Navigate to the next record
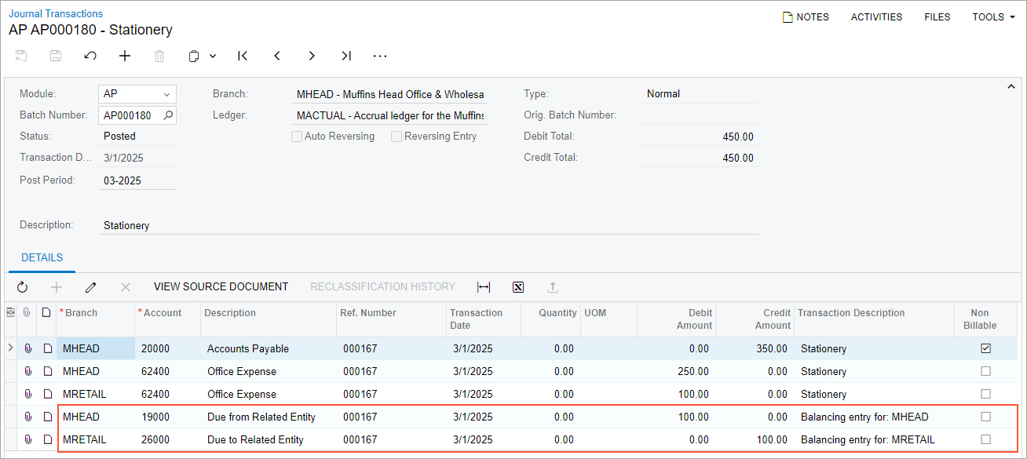 point(312,56)
